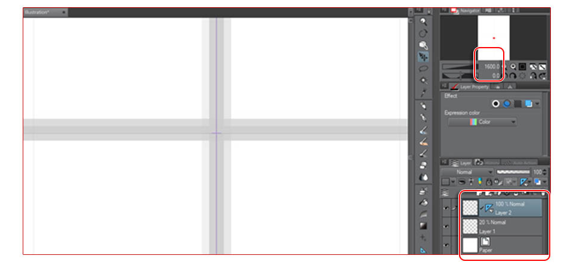Select the Fill bucket tool
The width and height of the screenshot is (573, 271).
(423, 202)
